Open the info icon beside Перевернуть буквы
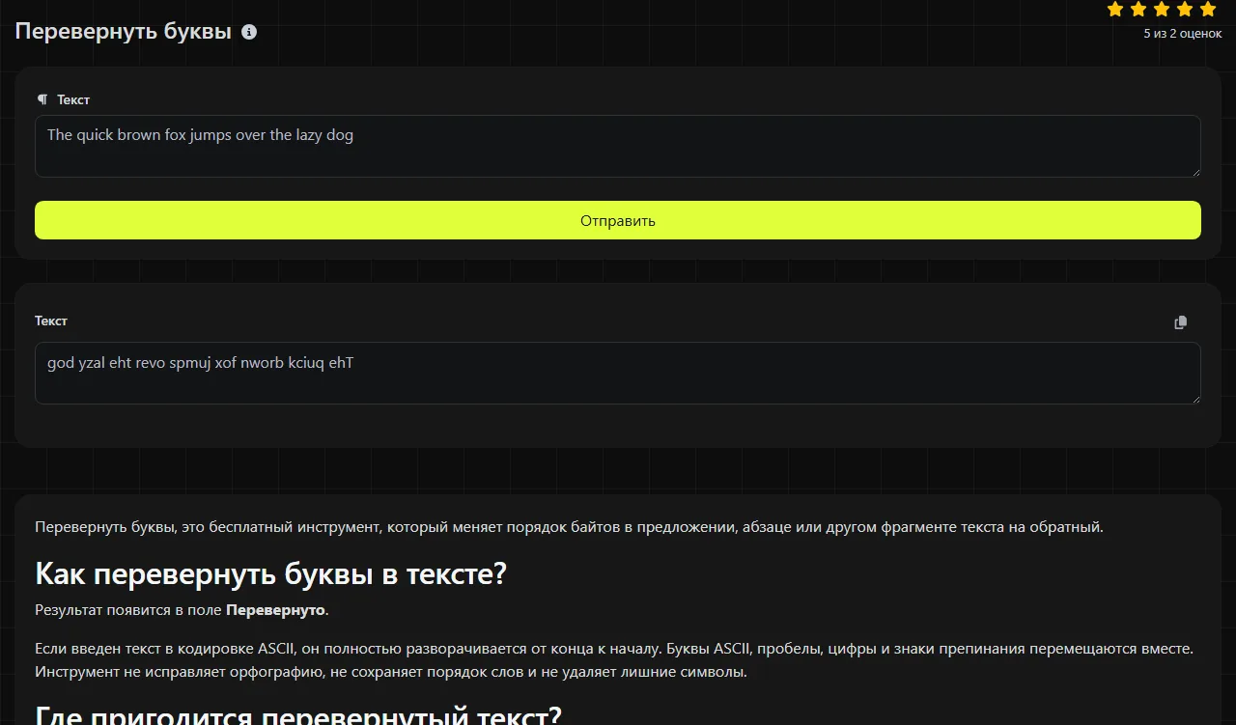 pyautogui.click(x=249, y=32)
